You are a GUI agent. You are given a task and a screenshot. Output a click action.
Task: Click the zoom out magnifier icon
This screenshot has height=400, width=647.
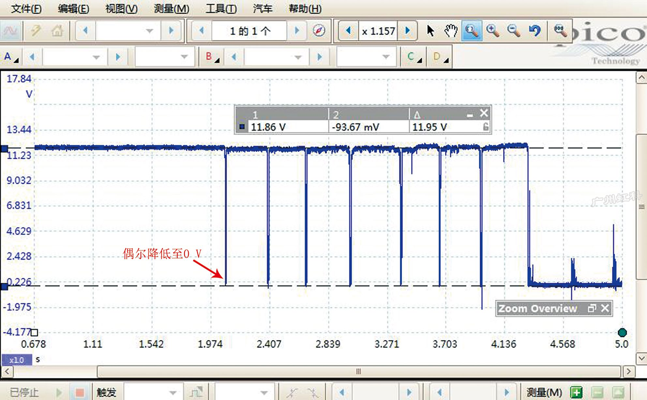(x=514, y=31)
